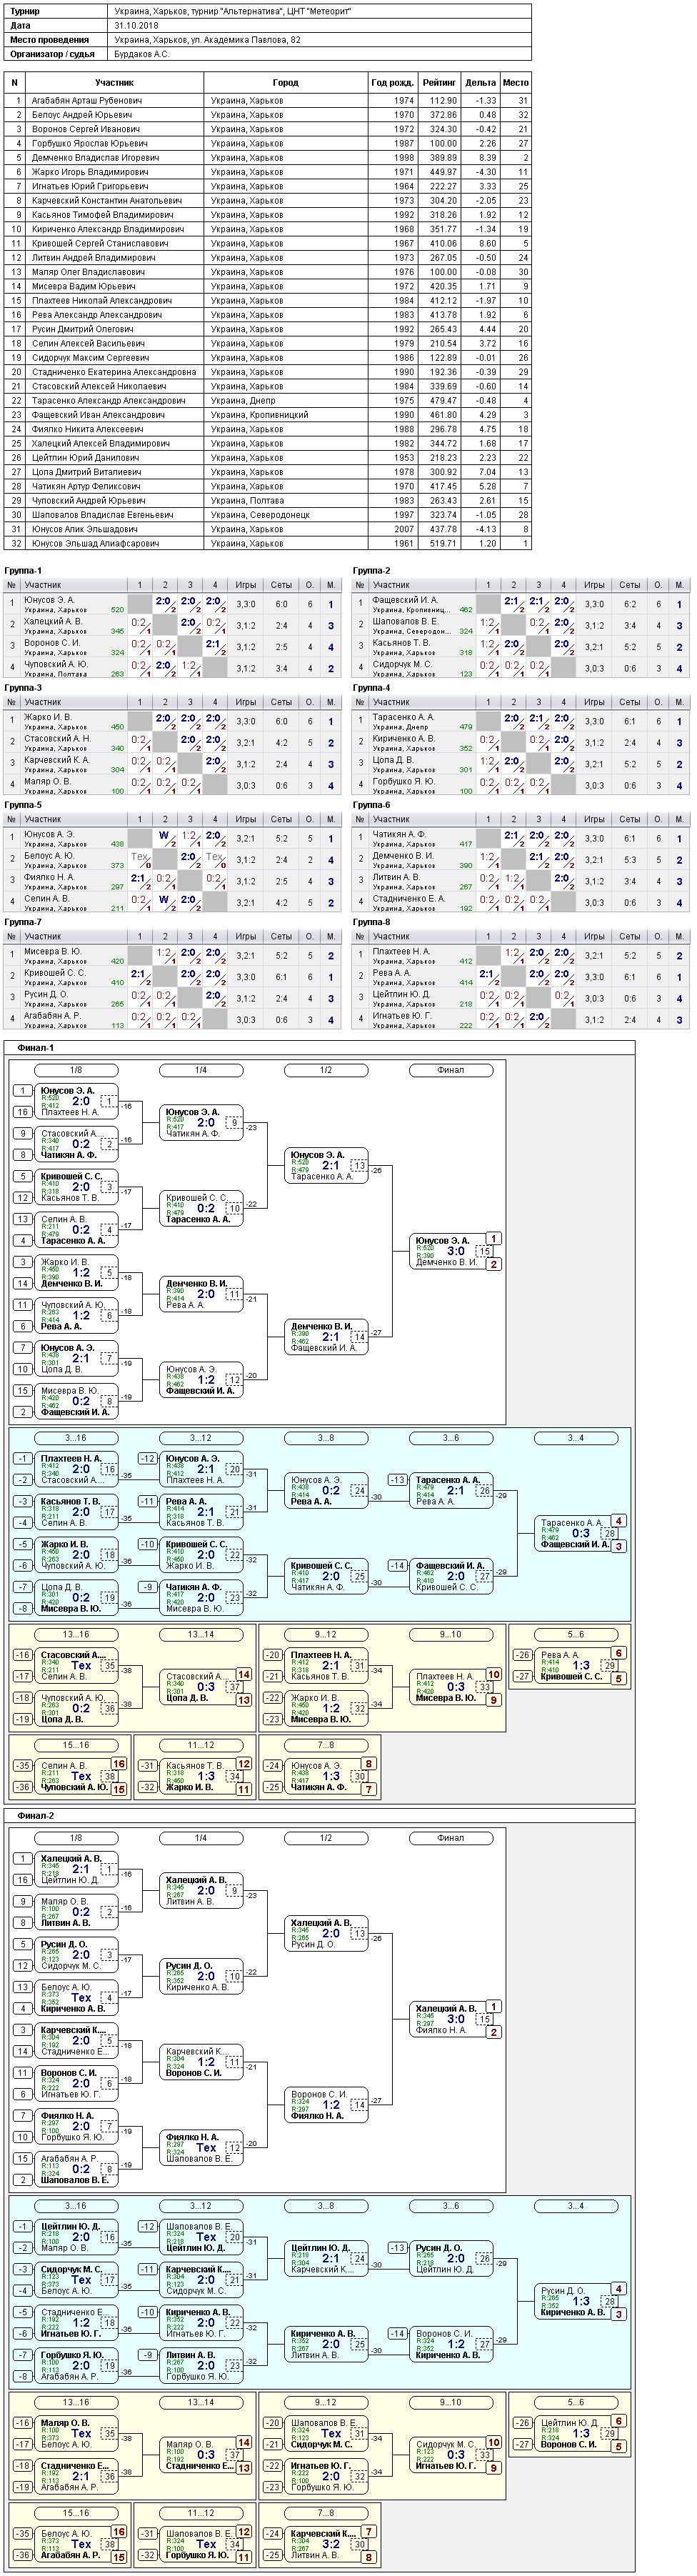
Task: Click the "Место" column header in the top table
Action: 516,83
